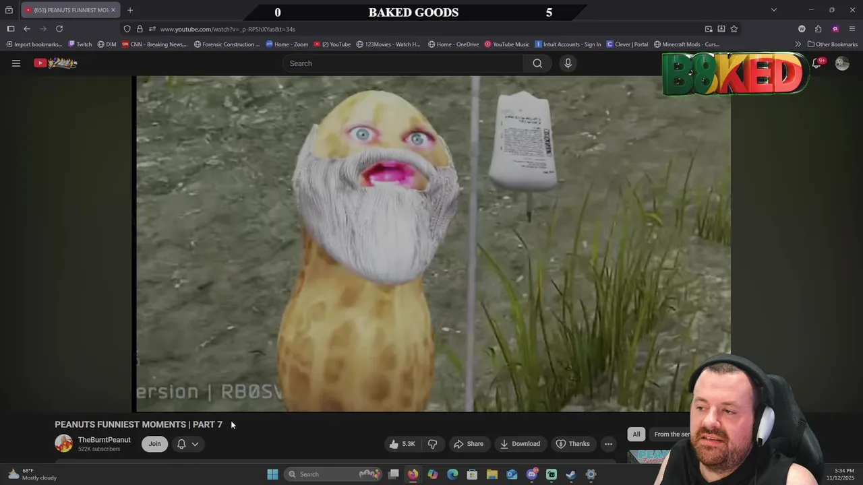Open the (2) YouTube bookmark
The image size is (863, 485).
coord(332,44)
